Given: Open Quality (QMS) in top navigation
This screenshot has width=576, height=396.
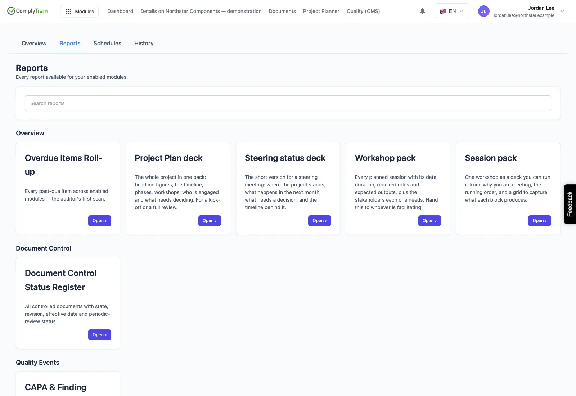Looking at the screenshot, I should pyautogui.click(x=363, y=11).
